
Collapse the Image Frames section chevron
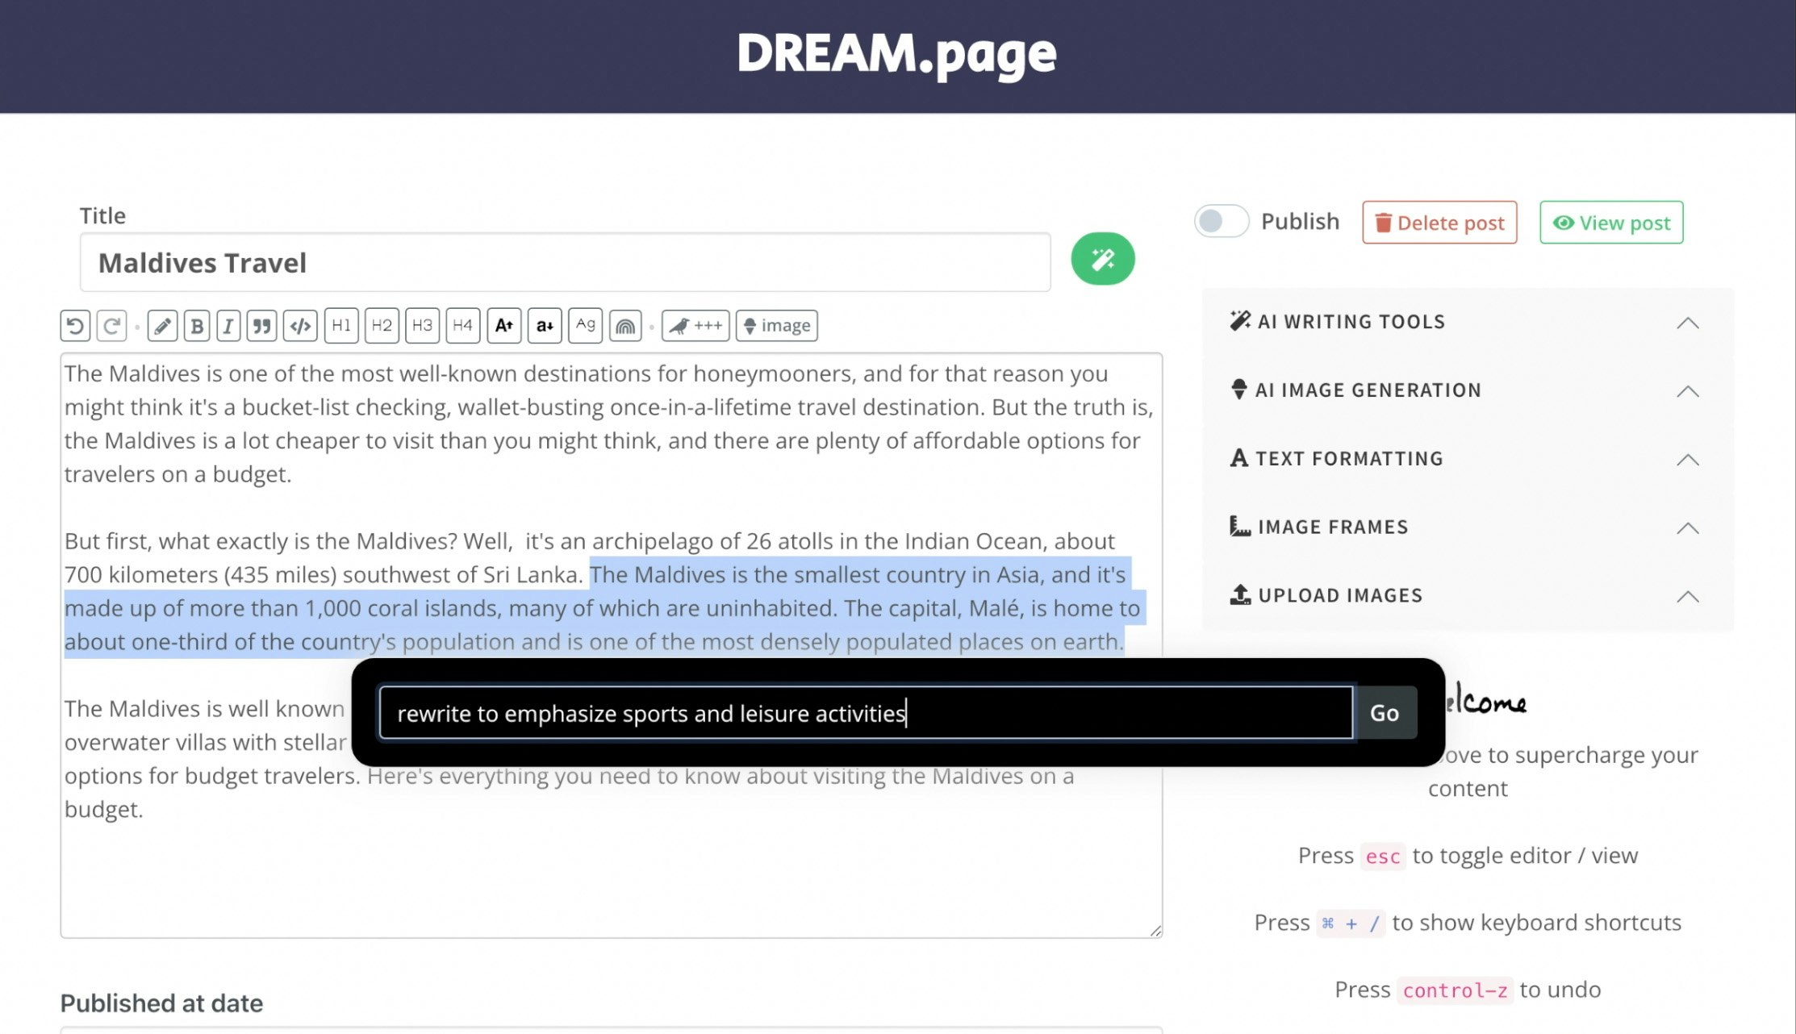click(1688, 529)
